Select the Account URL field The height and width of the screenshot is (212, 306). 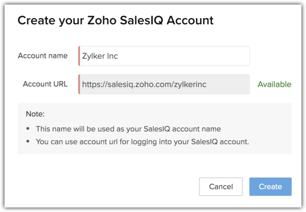click(x=164, y=84)
